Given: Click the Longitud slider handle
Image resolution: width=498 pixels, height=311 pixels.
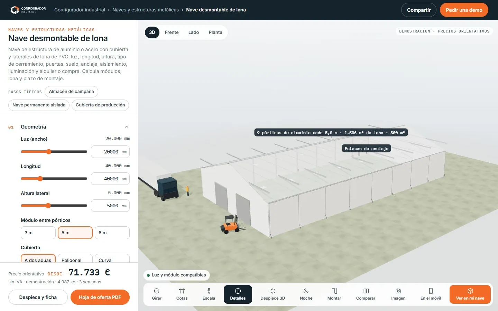Looking at the screenshot, I should pos(40,179).
